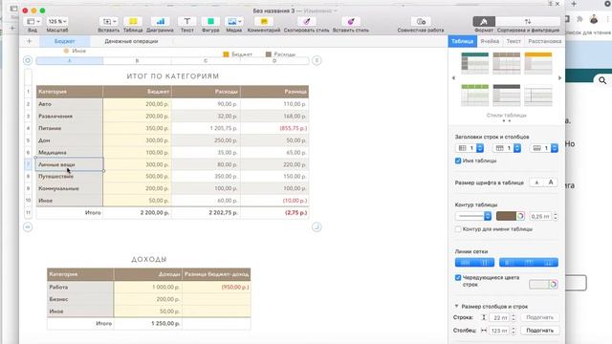This screenshot has width=612, height=344.
Task: Select Таблица tab in format panel
Action: pos(462,41)
